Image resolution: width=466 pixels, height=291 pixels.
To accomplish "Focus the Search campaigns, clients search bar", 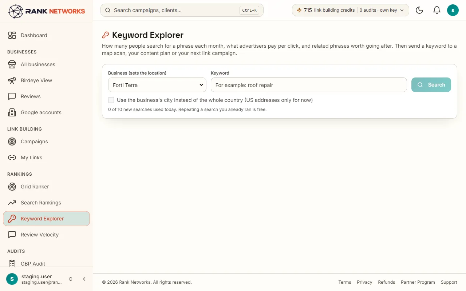I will (182, 10).
